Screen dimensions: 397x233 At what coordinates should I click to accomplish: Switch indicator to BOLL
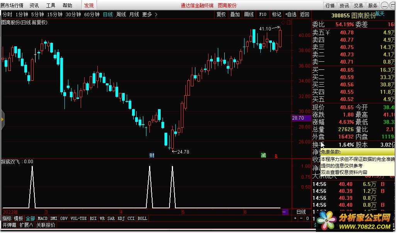pos(142,218)
